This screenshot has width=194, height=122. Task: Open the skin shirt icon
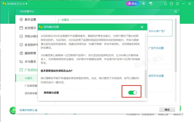(x=171, y=4)
